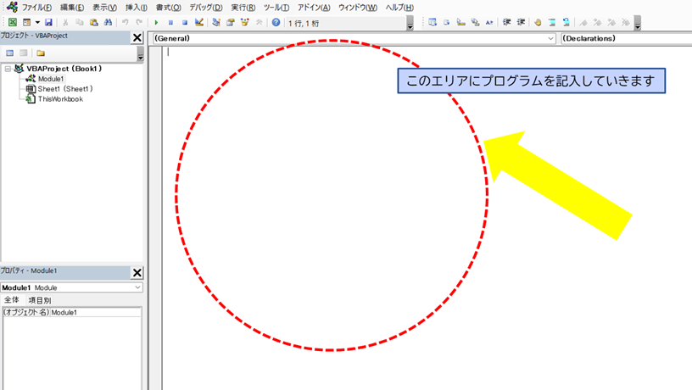Viewport: 692px width, 390px height.
Task: Open the (General) object dropdown
Action: [x=551, y=38]
